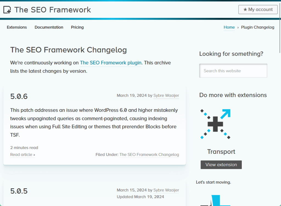The height and width of the screenshot is (206, 281).
Task: Click the partially visible blue extension icon below Transport
Action: click(215, 200)
